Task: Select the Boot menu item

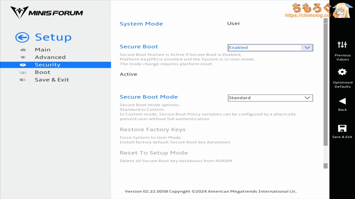Action: pyautogui.click(x=43, y=72)
